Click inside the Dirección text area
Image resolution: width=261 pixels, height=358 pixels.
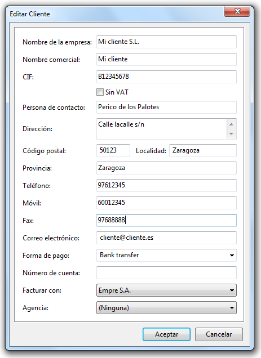pyautogui.click(x=161, y=129)
